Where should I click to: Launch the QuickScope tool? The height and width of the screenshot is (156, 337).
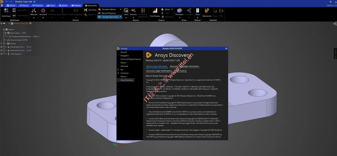point(6,12)
